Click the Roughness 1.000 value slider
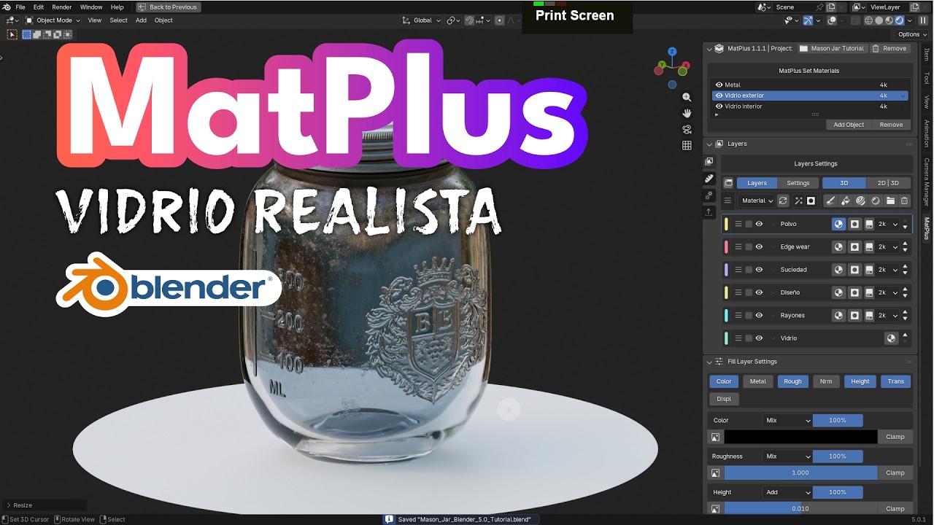Screen dimensions: 934x525 coord(800,472)
